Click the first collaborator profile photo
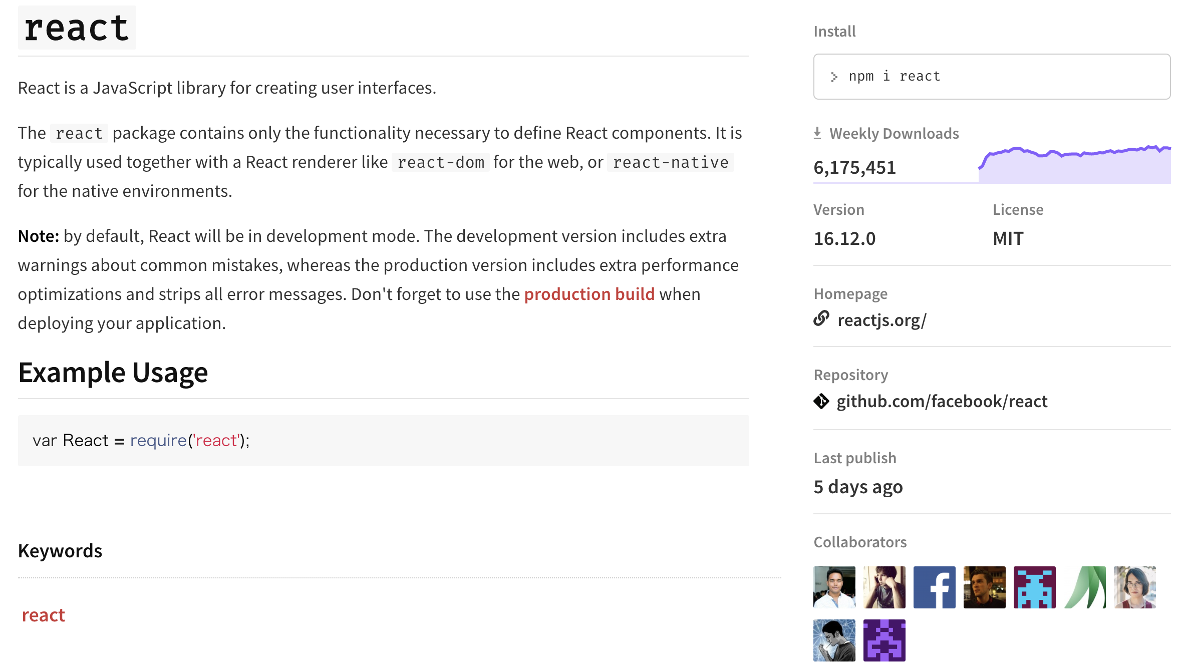The height and width of the screenshot is (668, 1181). click(x=834, y=587)
